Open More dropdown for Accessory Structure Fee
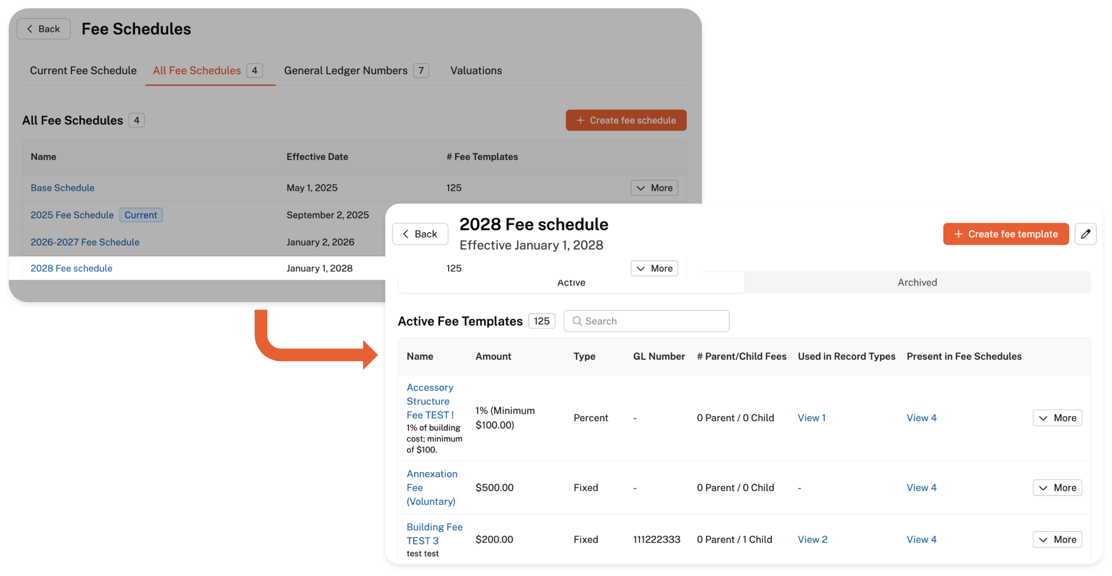Image resolution: width=1112 pixels, height=576 pixels. tap(1057, 418)
